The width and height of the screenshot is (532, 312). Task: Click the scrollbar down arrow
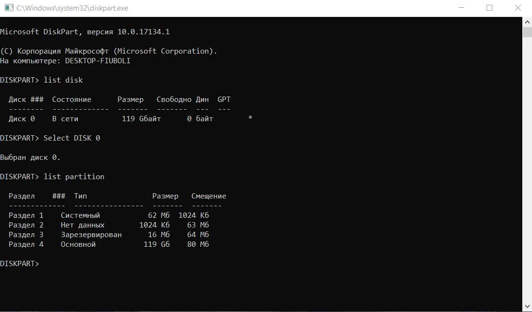tap(527, 306)
